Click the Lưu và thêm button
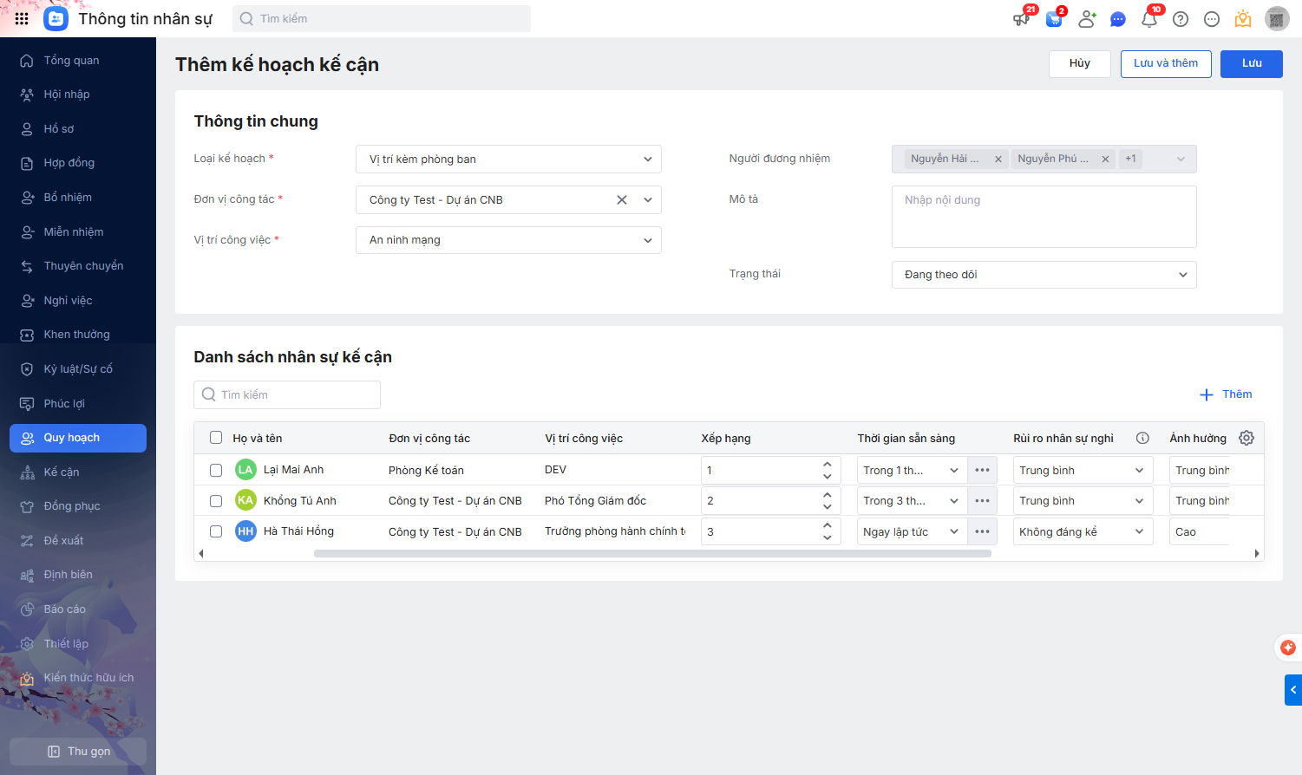The image size is (1302, 775). tap(1165, 63)
